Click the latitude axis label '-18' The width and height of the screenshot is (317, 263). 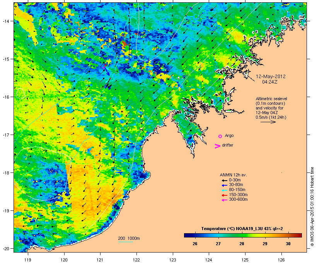click(x=5, y=172)
